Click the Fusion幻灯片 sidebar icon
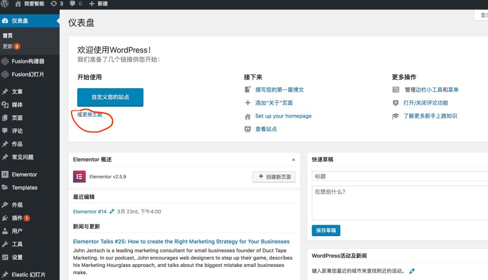This screenshot has height=280, width=488. click(x=5, y=75)
